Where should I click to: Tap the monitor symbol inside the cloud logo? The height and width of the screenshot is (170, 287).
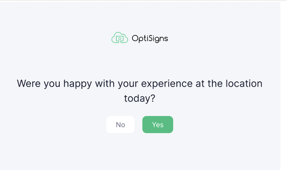coord(120,38)
